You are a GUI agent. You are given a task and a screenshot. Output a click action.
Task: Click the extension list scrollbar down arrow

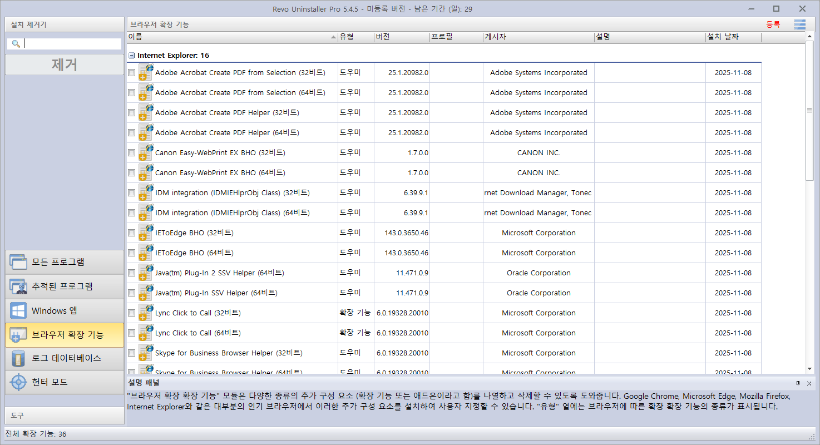(809, 369)
